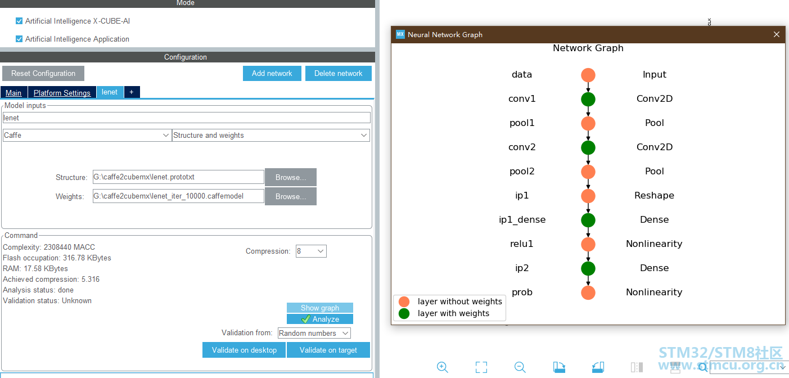Click the model name field containing lenet

(x=187, y=118)
